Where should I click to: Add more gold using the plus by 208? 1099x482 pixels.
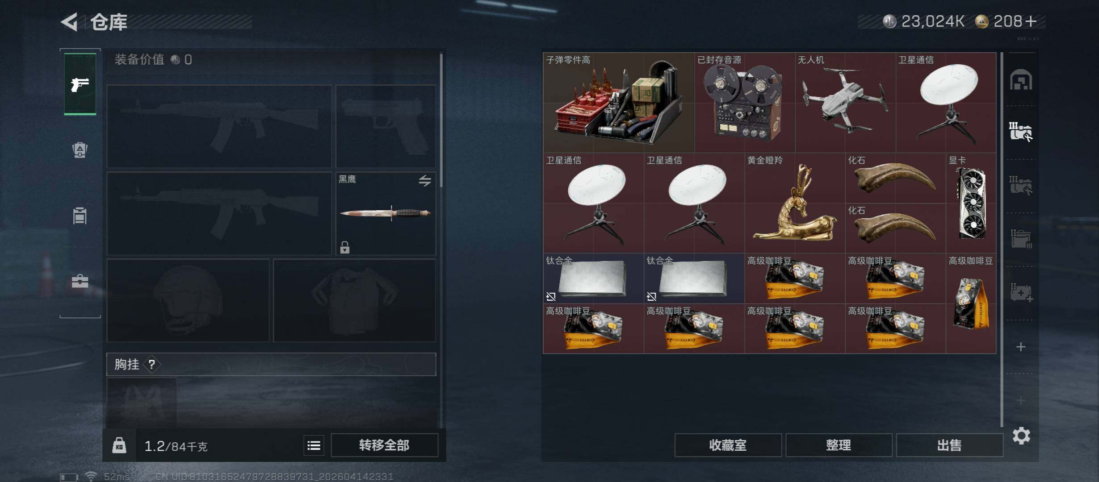coord(1031,21)
